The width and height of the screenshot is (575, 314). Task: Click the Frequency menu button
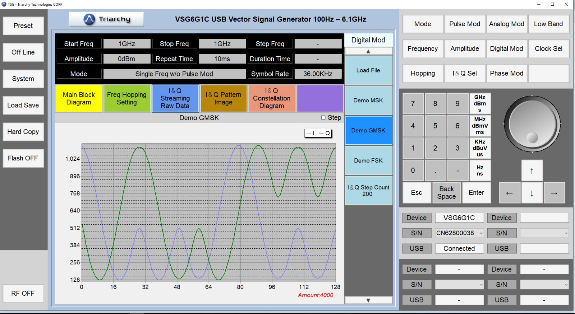(423, 49)
